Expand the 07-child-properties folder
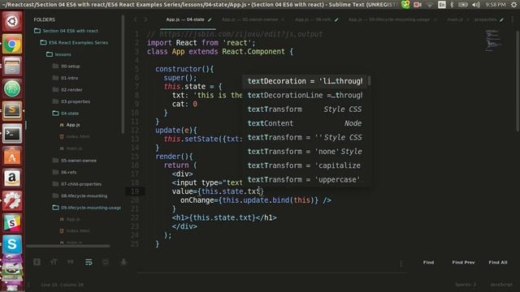 pos(77,184)
